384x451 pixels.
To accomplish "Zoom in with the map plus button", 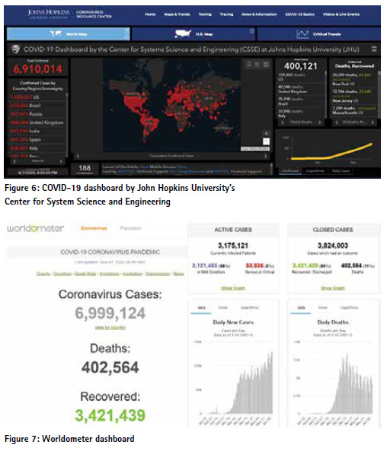I will click(x=266, y=133).
